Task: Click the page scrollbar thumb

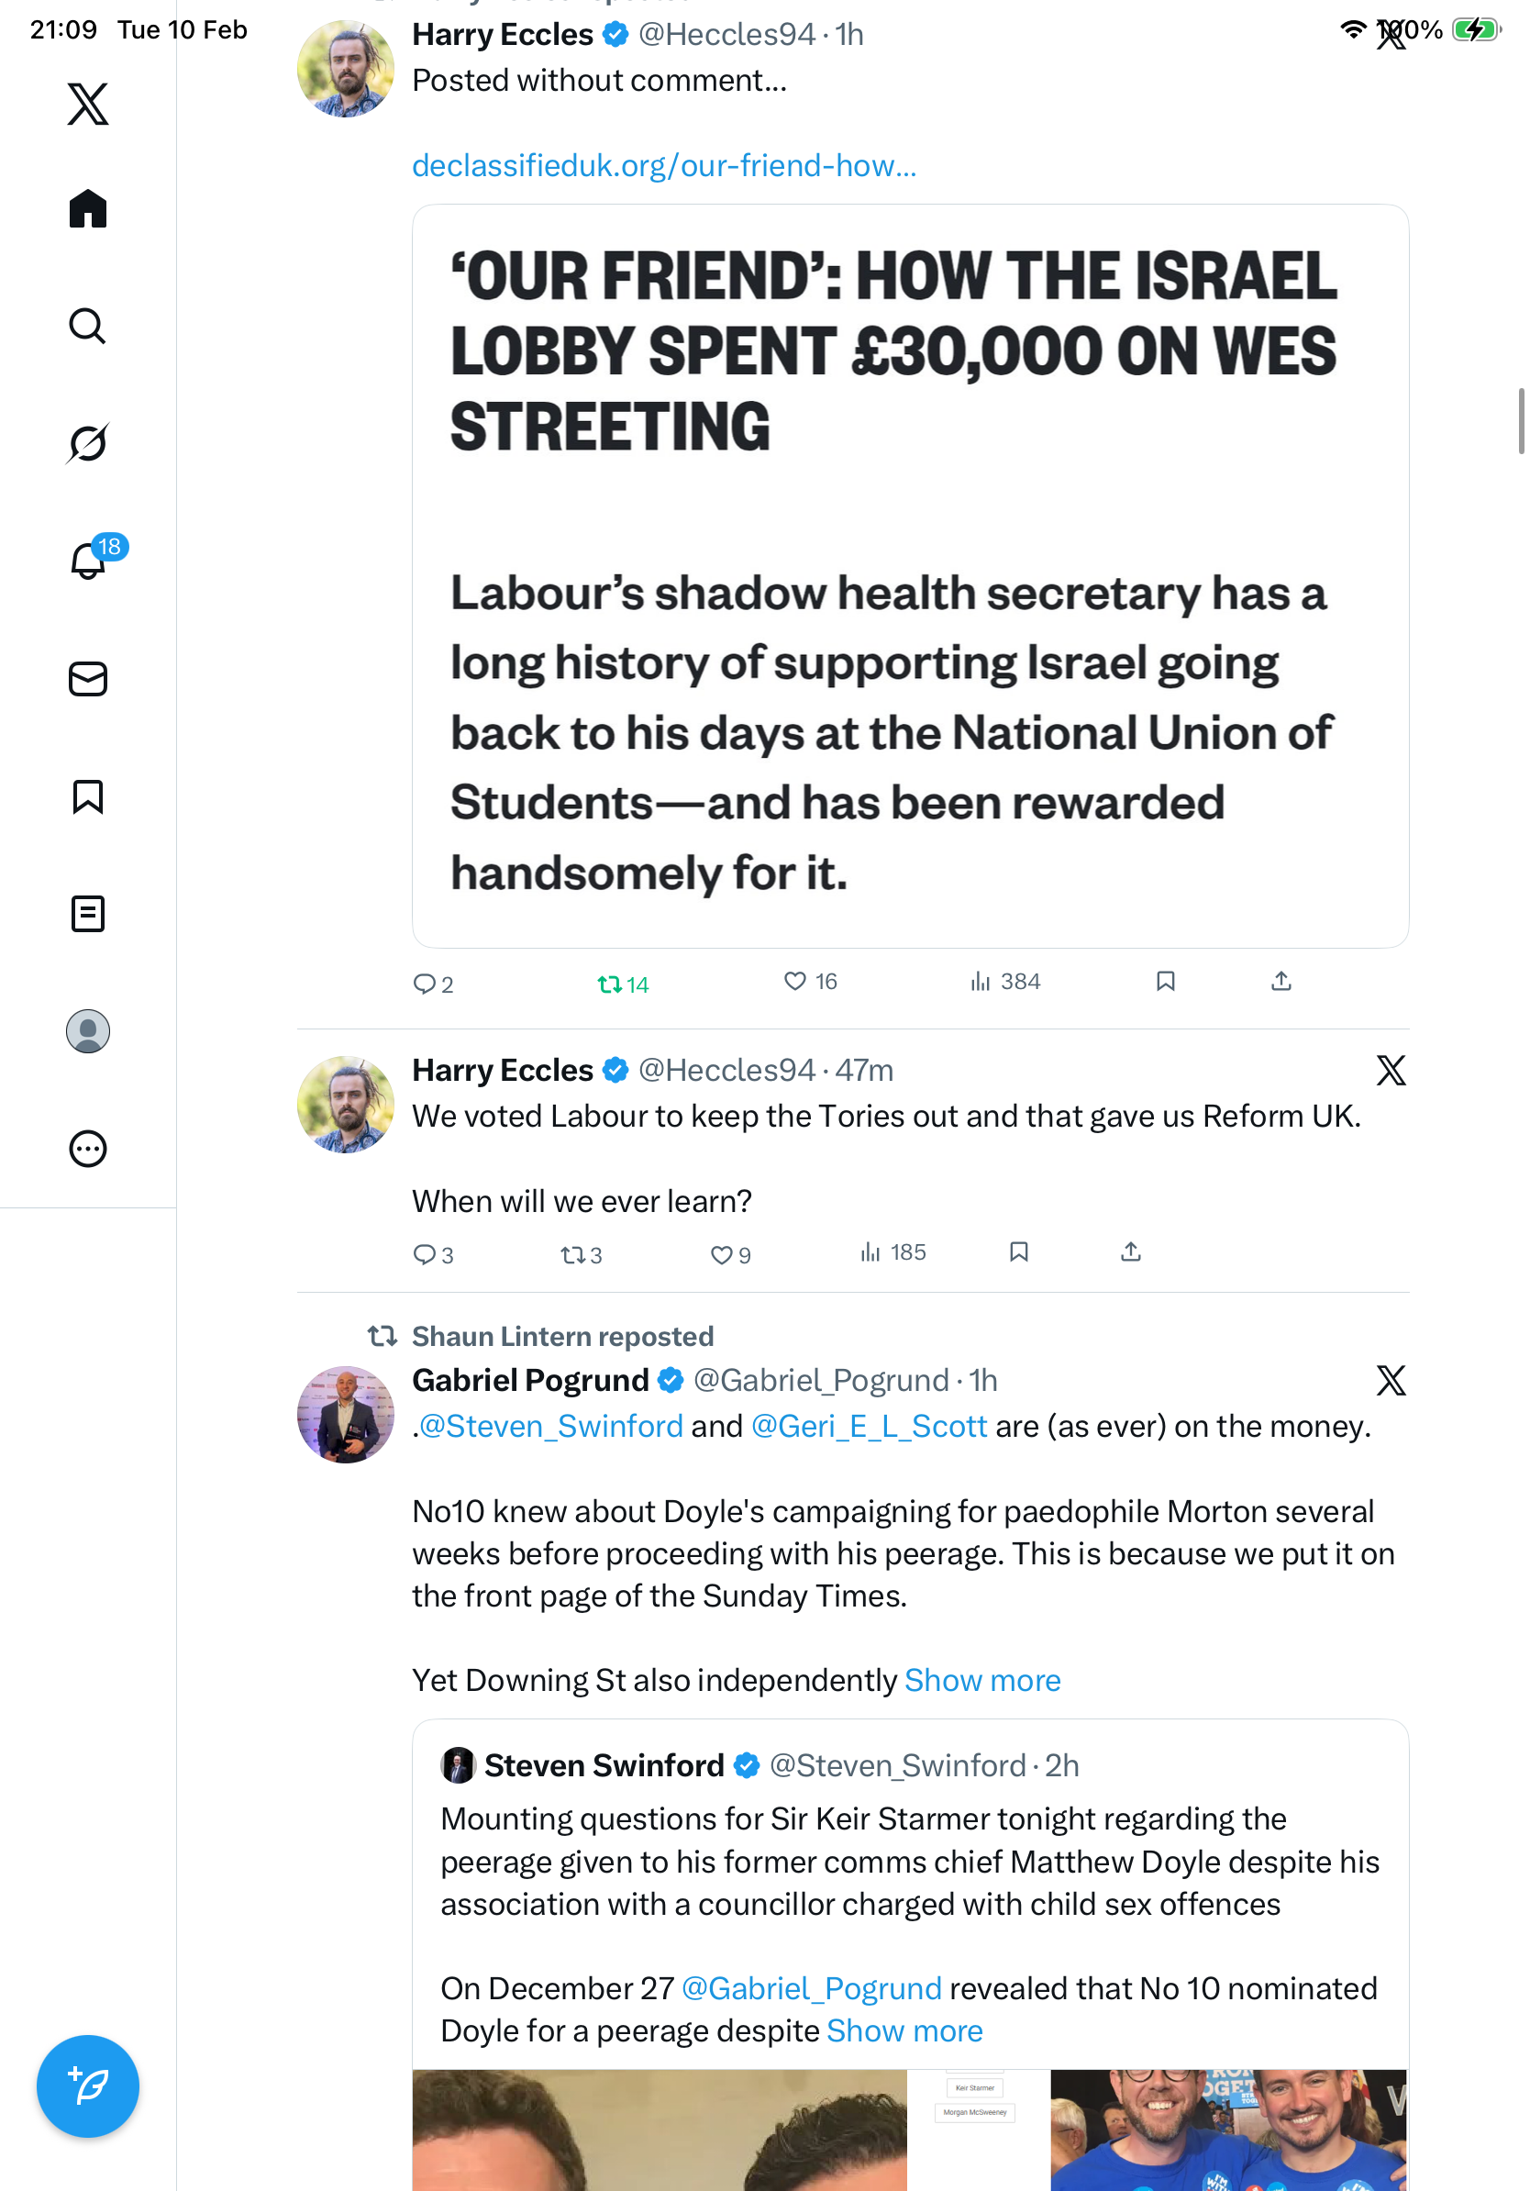Action: point(1522,422)
